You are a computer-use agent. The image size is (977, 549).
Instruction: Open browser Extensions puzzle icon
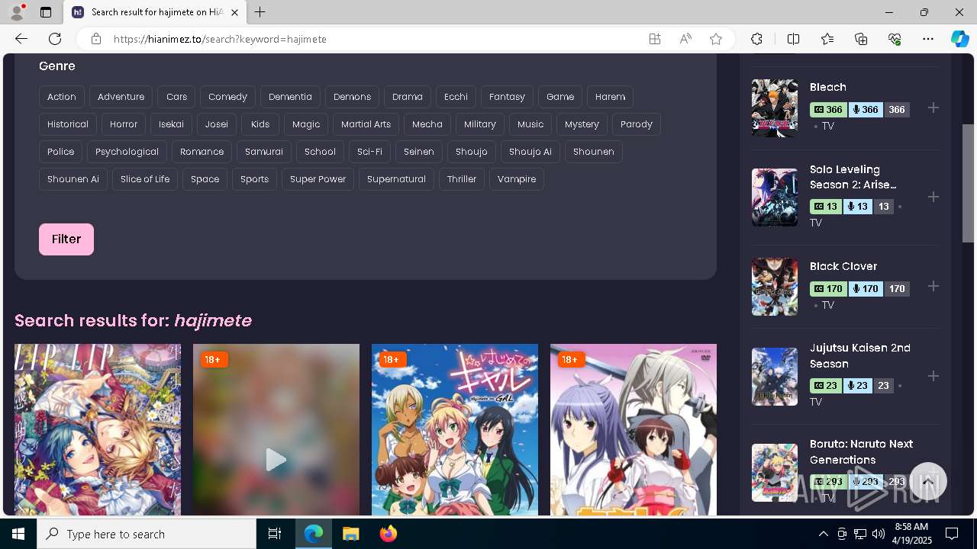click(x=756, y=39)
